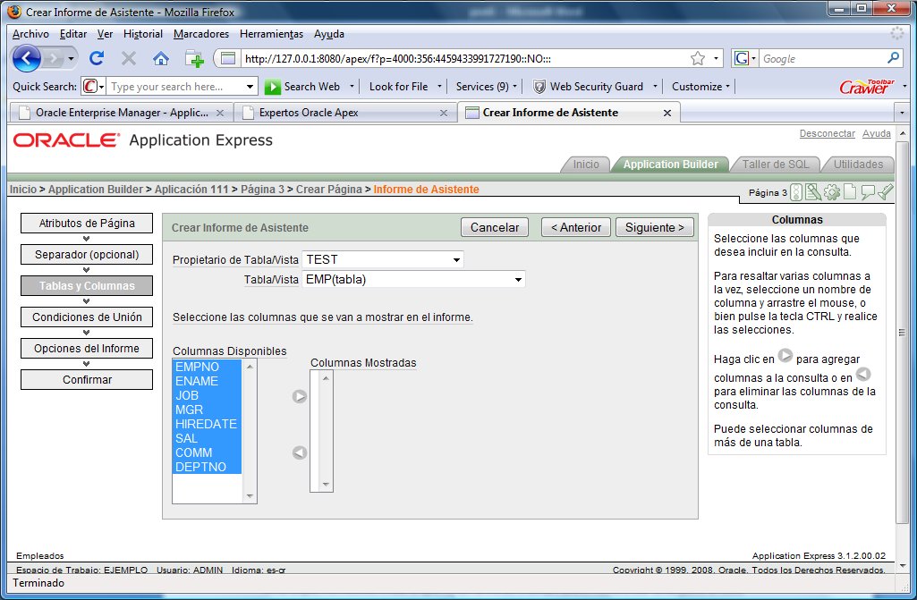The height and width of the screenshot is (600, 917).
Task: Click the Google search input field
Action: point(821,58)
